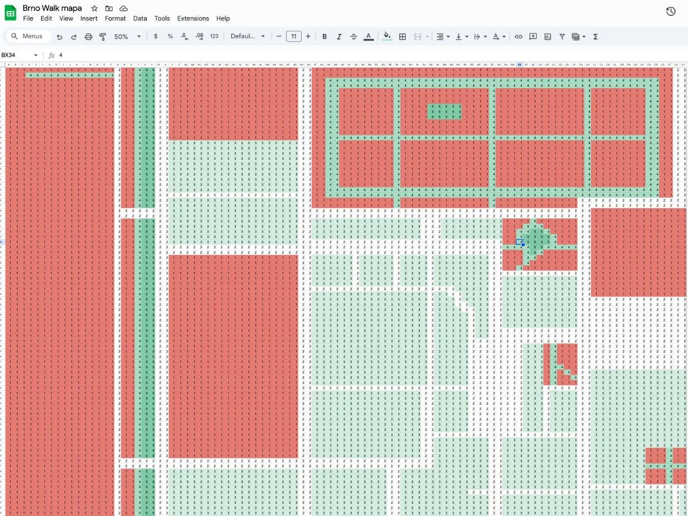Toggle strikethrough formatting
The image size is (688, 516).
[354, 37]
